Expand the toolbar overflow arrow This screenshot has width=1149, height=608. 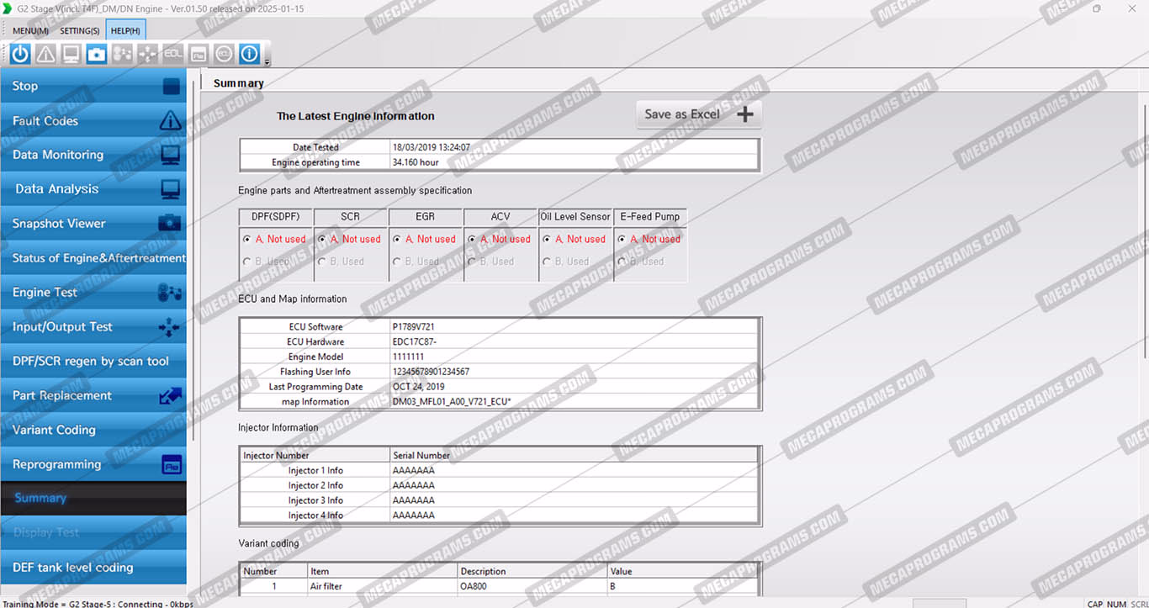pos(267,62)
